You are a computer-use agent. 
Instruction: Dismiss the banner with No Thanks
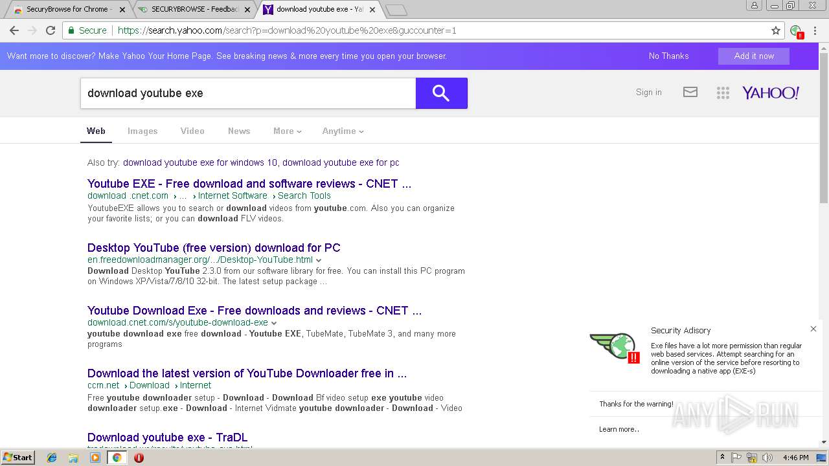click(x=668, y=56)
